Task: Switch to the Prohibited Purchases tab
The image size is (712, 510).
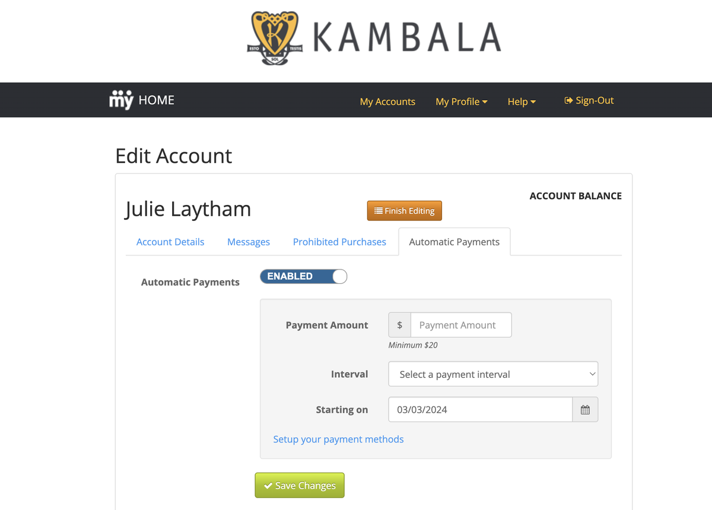Action: 339,242
